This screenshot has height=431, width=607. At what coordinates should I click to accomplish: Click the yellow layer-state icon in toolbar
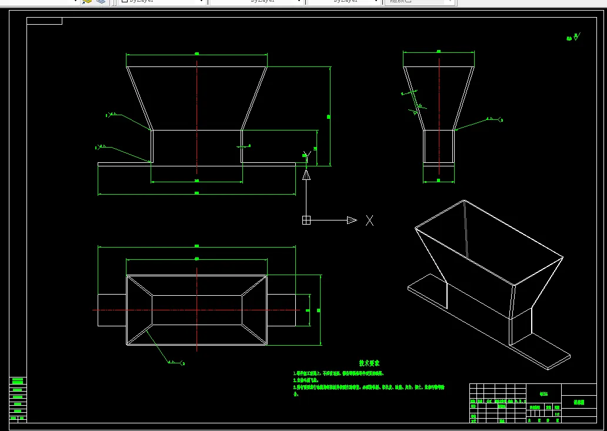(86, 2)
